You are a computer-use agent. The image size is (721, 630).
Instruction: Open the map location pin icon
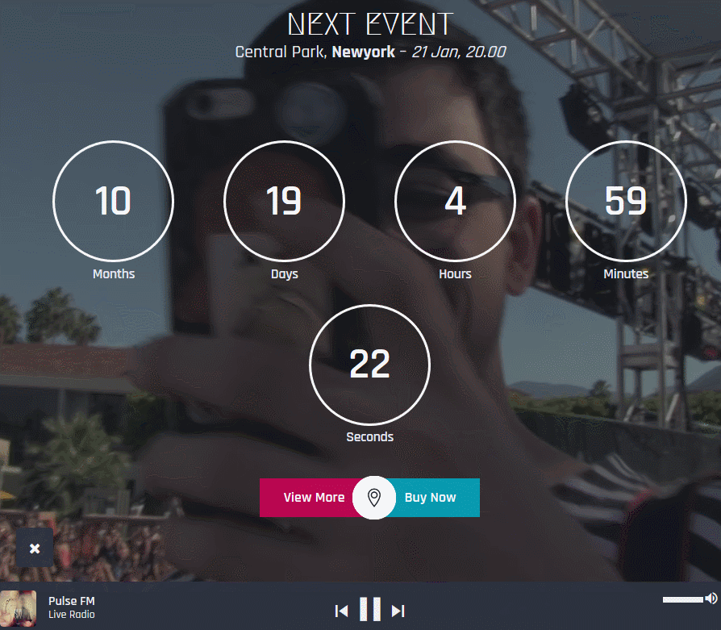(374, 498)
